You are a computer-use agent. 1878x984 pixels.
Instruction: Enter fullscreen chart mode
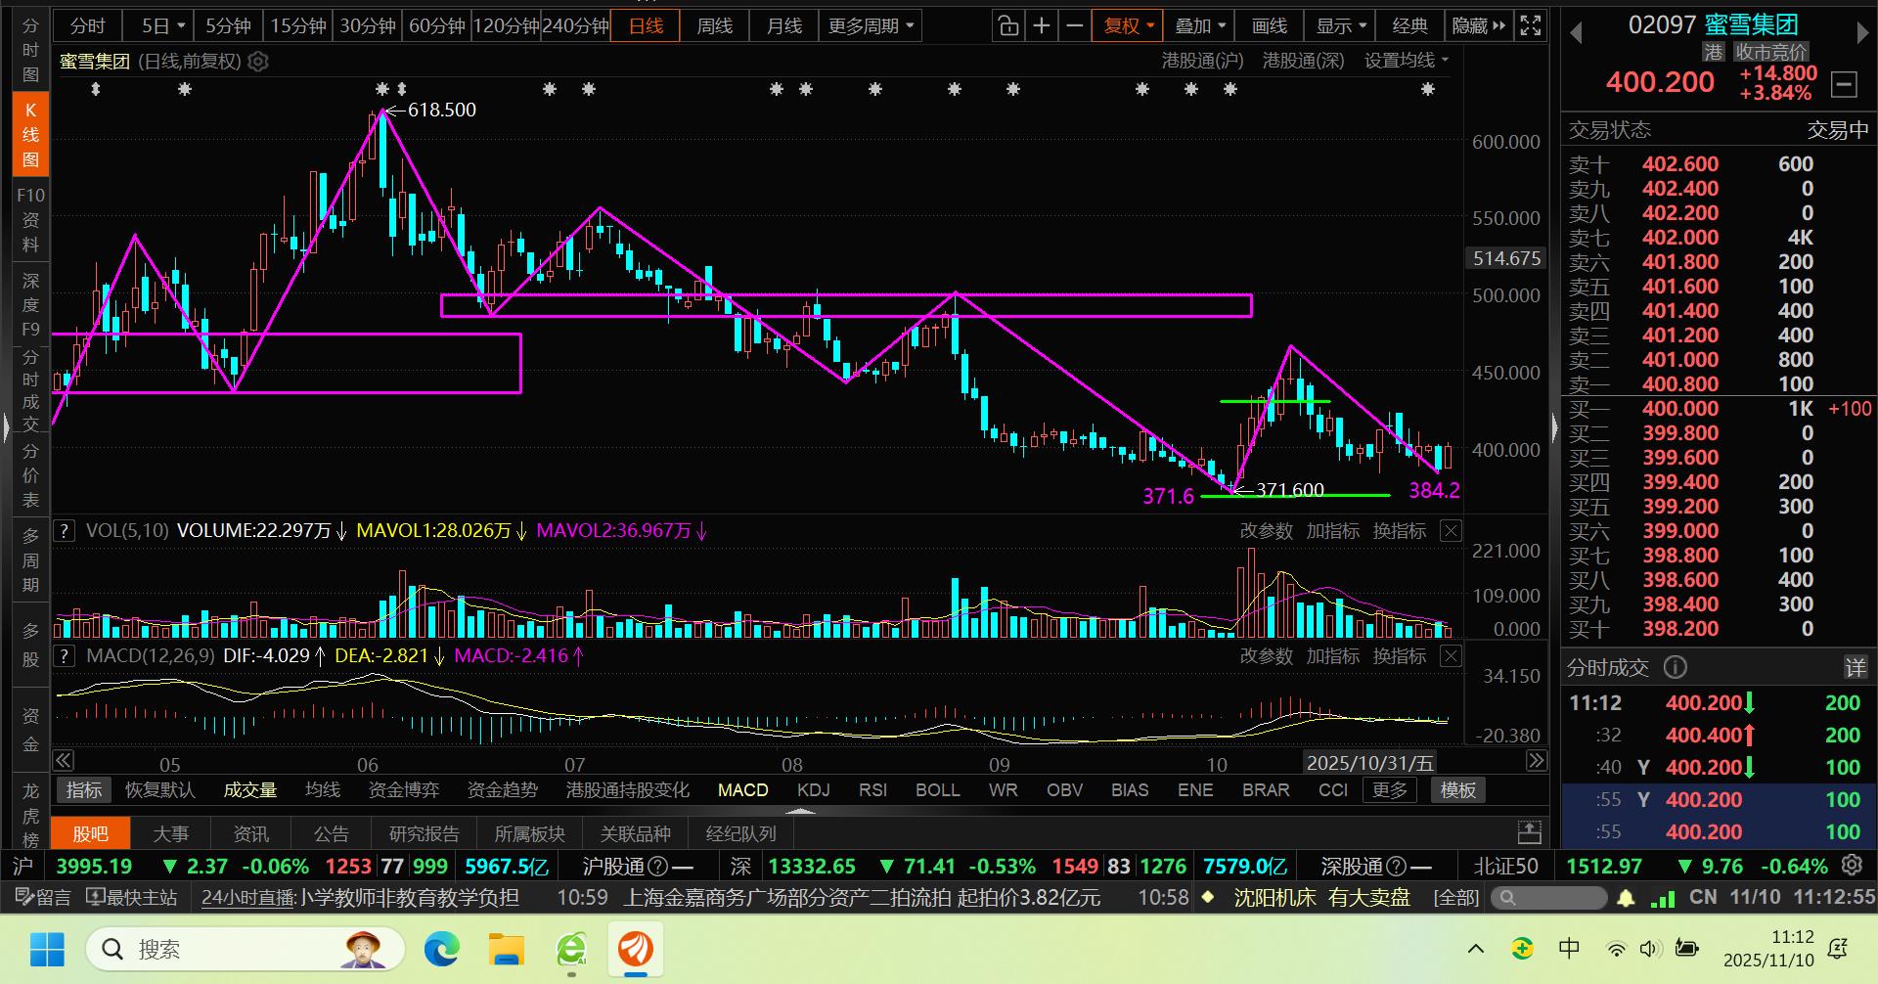tap(1531, 26)
